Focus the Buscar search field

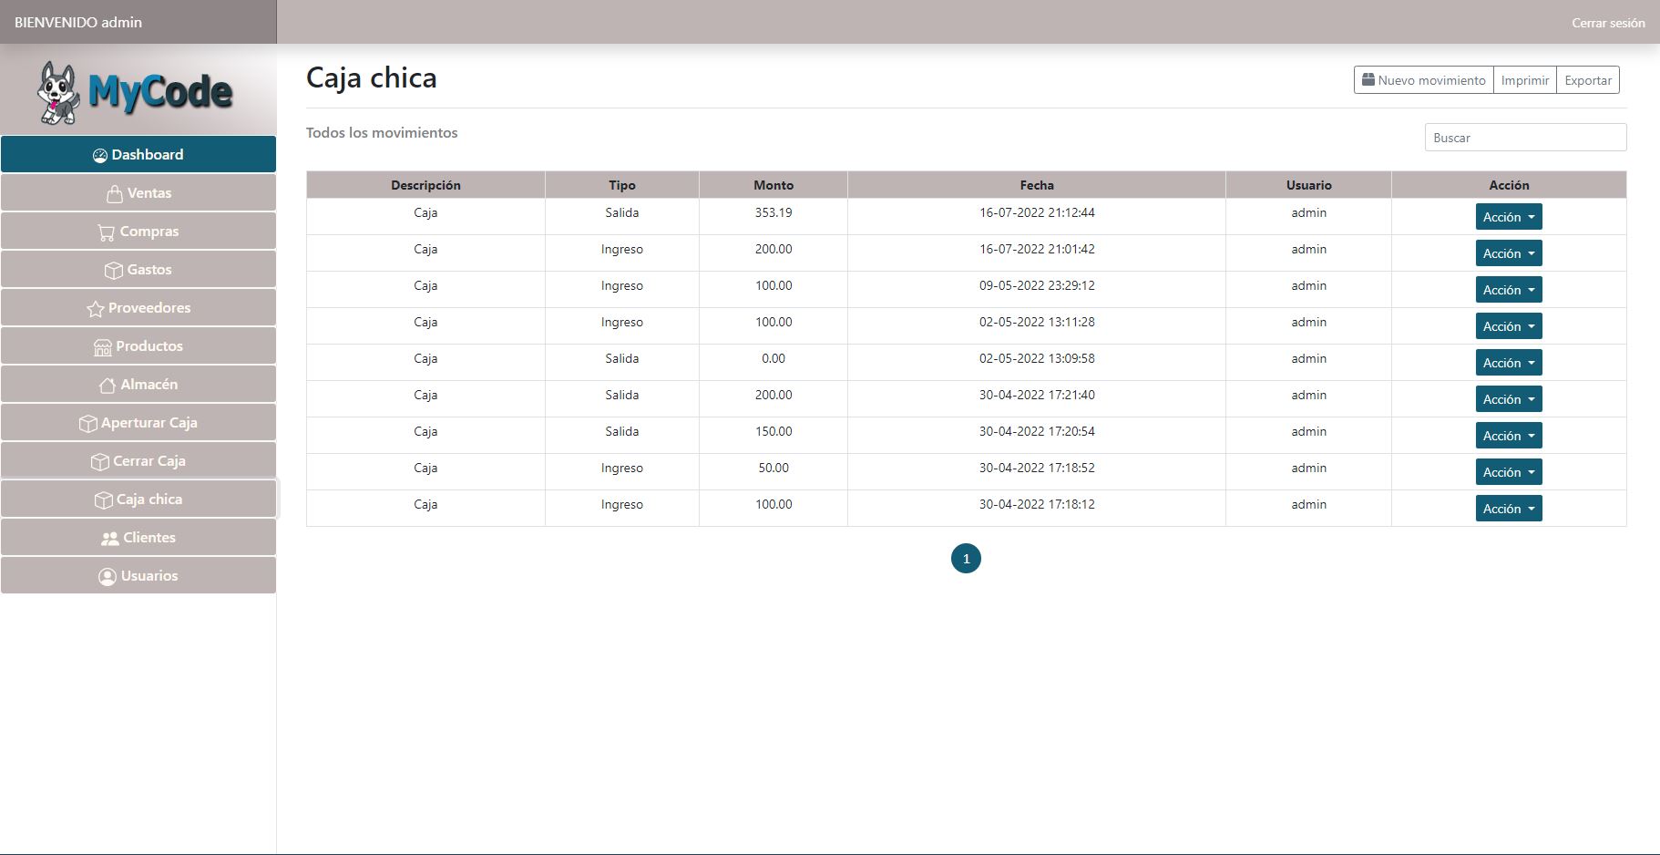(x=1524, y=138)
